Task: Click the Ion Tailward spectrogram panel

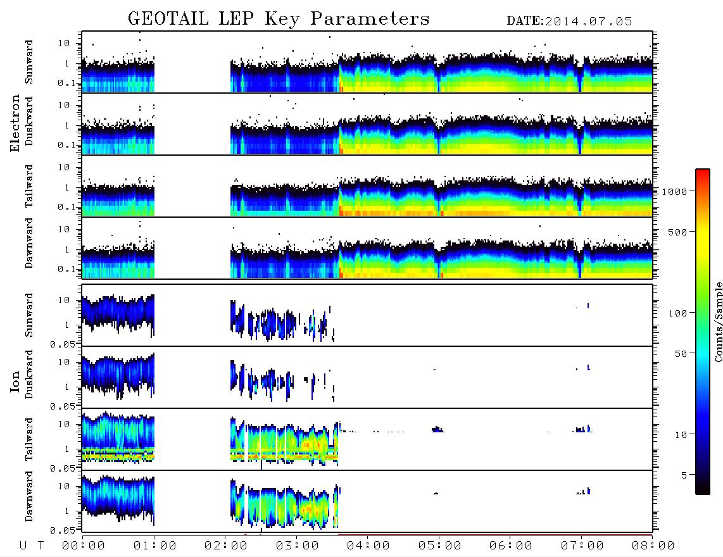Action: click(x=367, y=439)
